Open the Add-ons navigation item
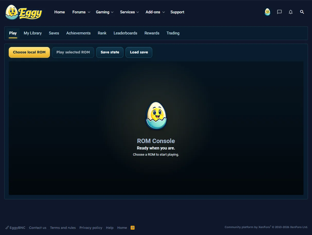312x235 pixels. pos(153,12)
